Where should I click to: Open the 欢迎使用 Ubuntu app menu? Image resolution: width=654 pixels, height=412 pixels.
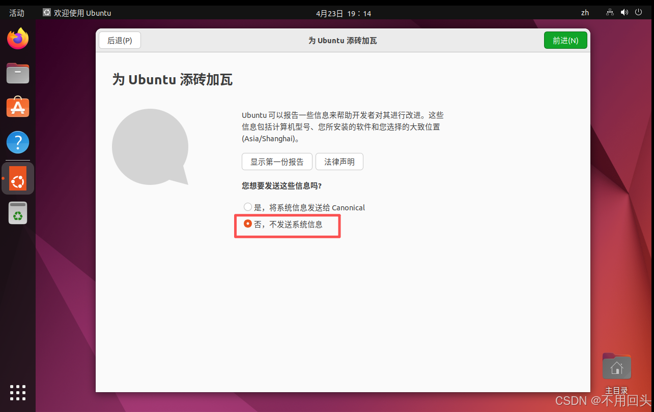[x=77, y=13]
